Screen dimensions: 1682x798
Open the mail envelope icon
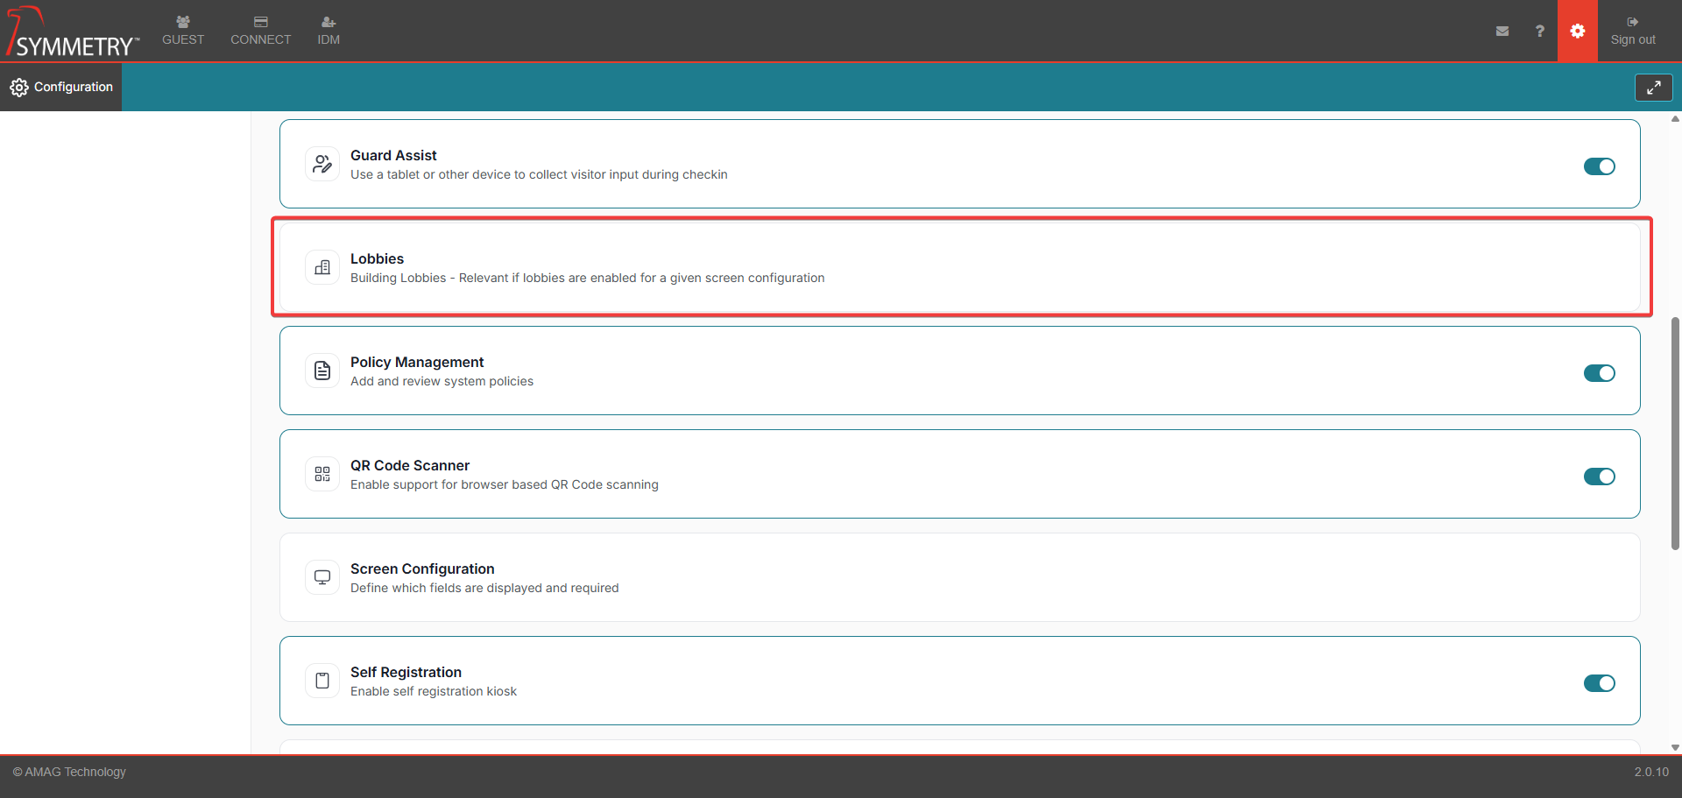click(x=1502, y=31)
